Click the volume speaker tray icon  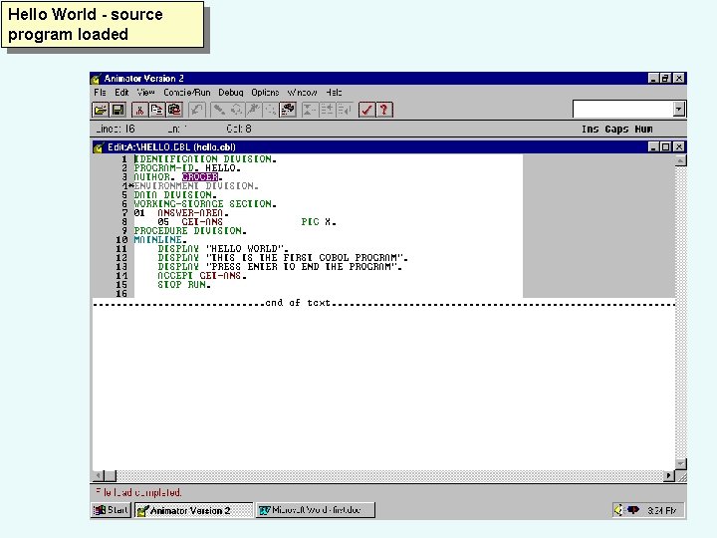[618, 510]
